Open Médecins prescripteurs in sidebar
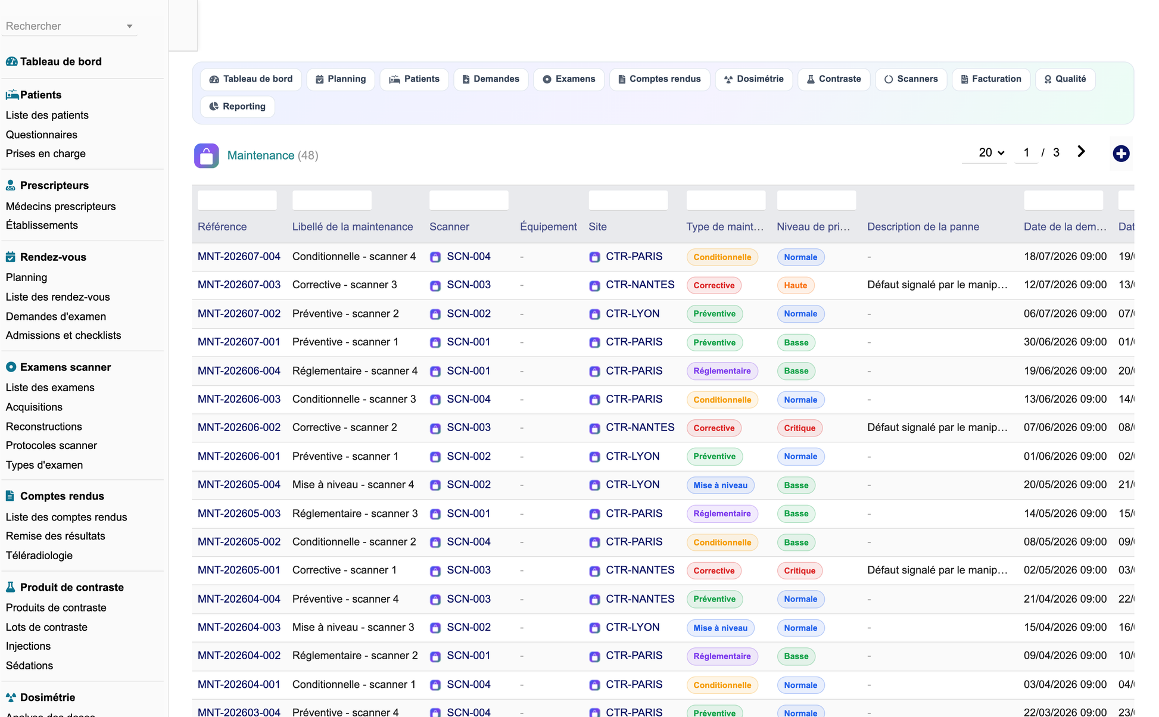 coord(61,206)
